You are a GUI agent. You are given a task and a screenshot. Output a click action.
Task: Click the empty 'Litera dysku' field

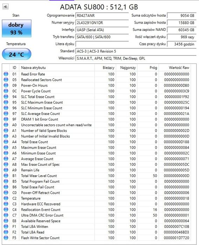[x=102, y=44]
